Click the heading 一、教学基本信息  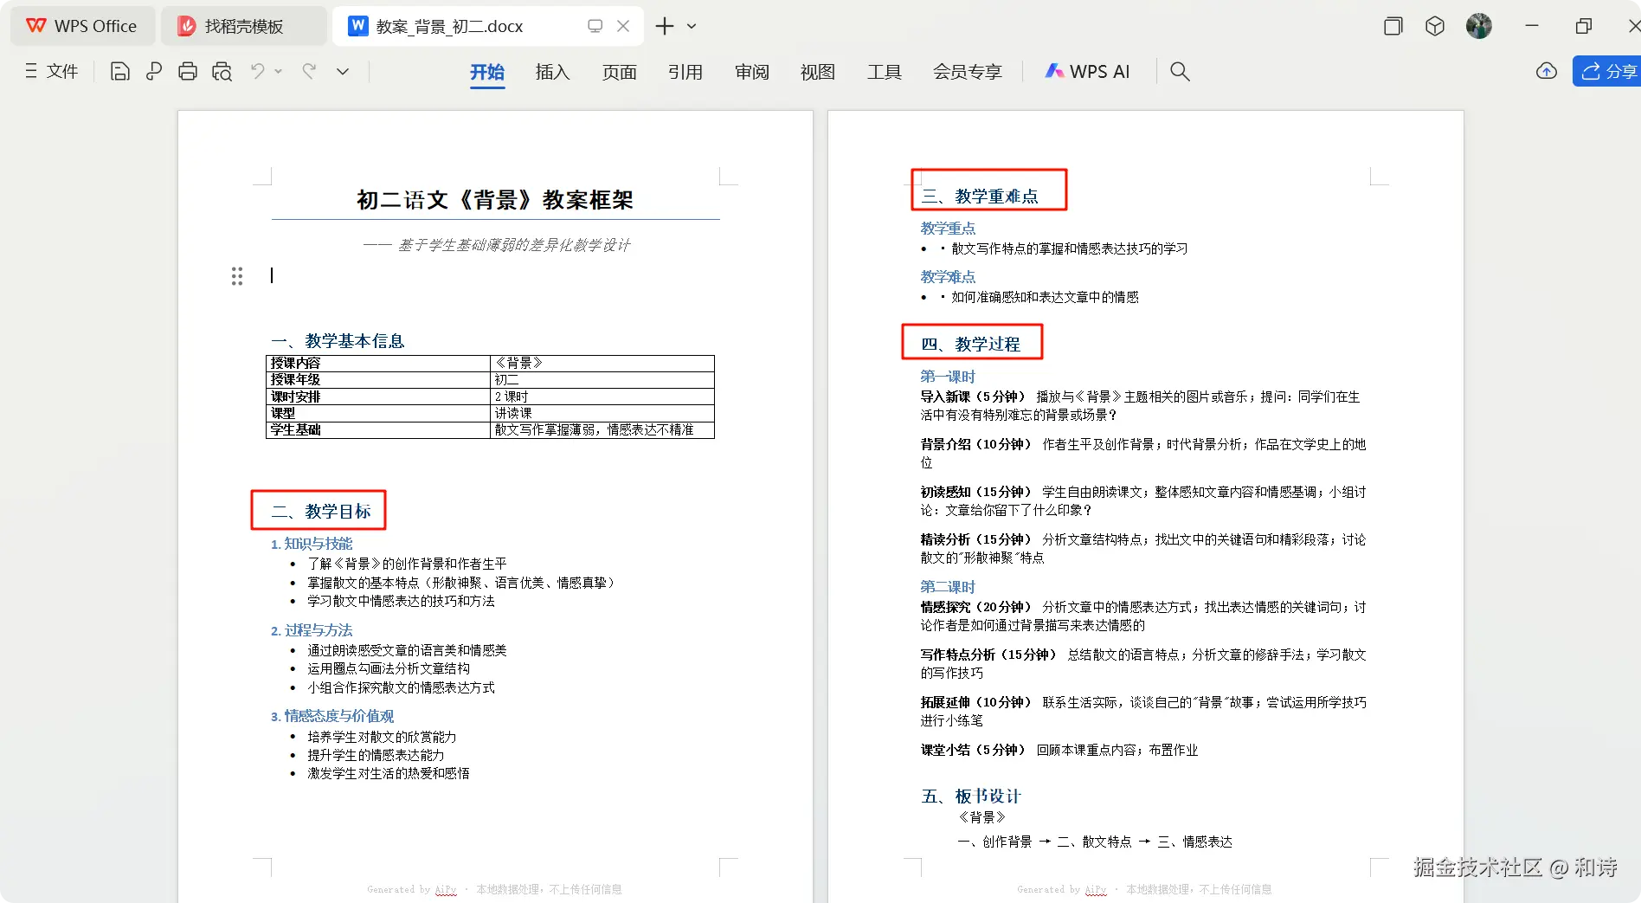pyautogui.click(x=338, y=341)
